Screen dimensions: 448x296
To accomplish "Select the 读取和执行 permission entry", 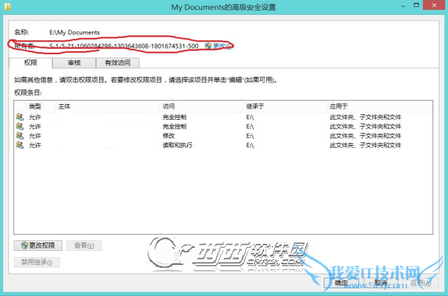I will (223, 145).
